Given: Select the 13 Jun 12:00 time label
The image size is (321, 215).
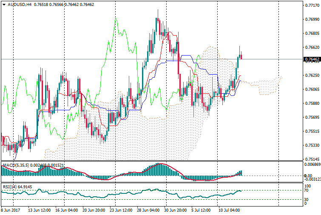Looking at the screenshot, I should [40, 209].
